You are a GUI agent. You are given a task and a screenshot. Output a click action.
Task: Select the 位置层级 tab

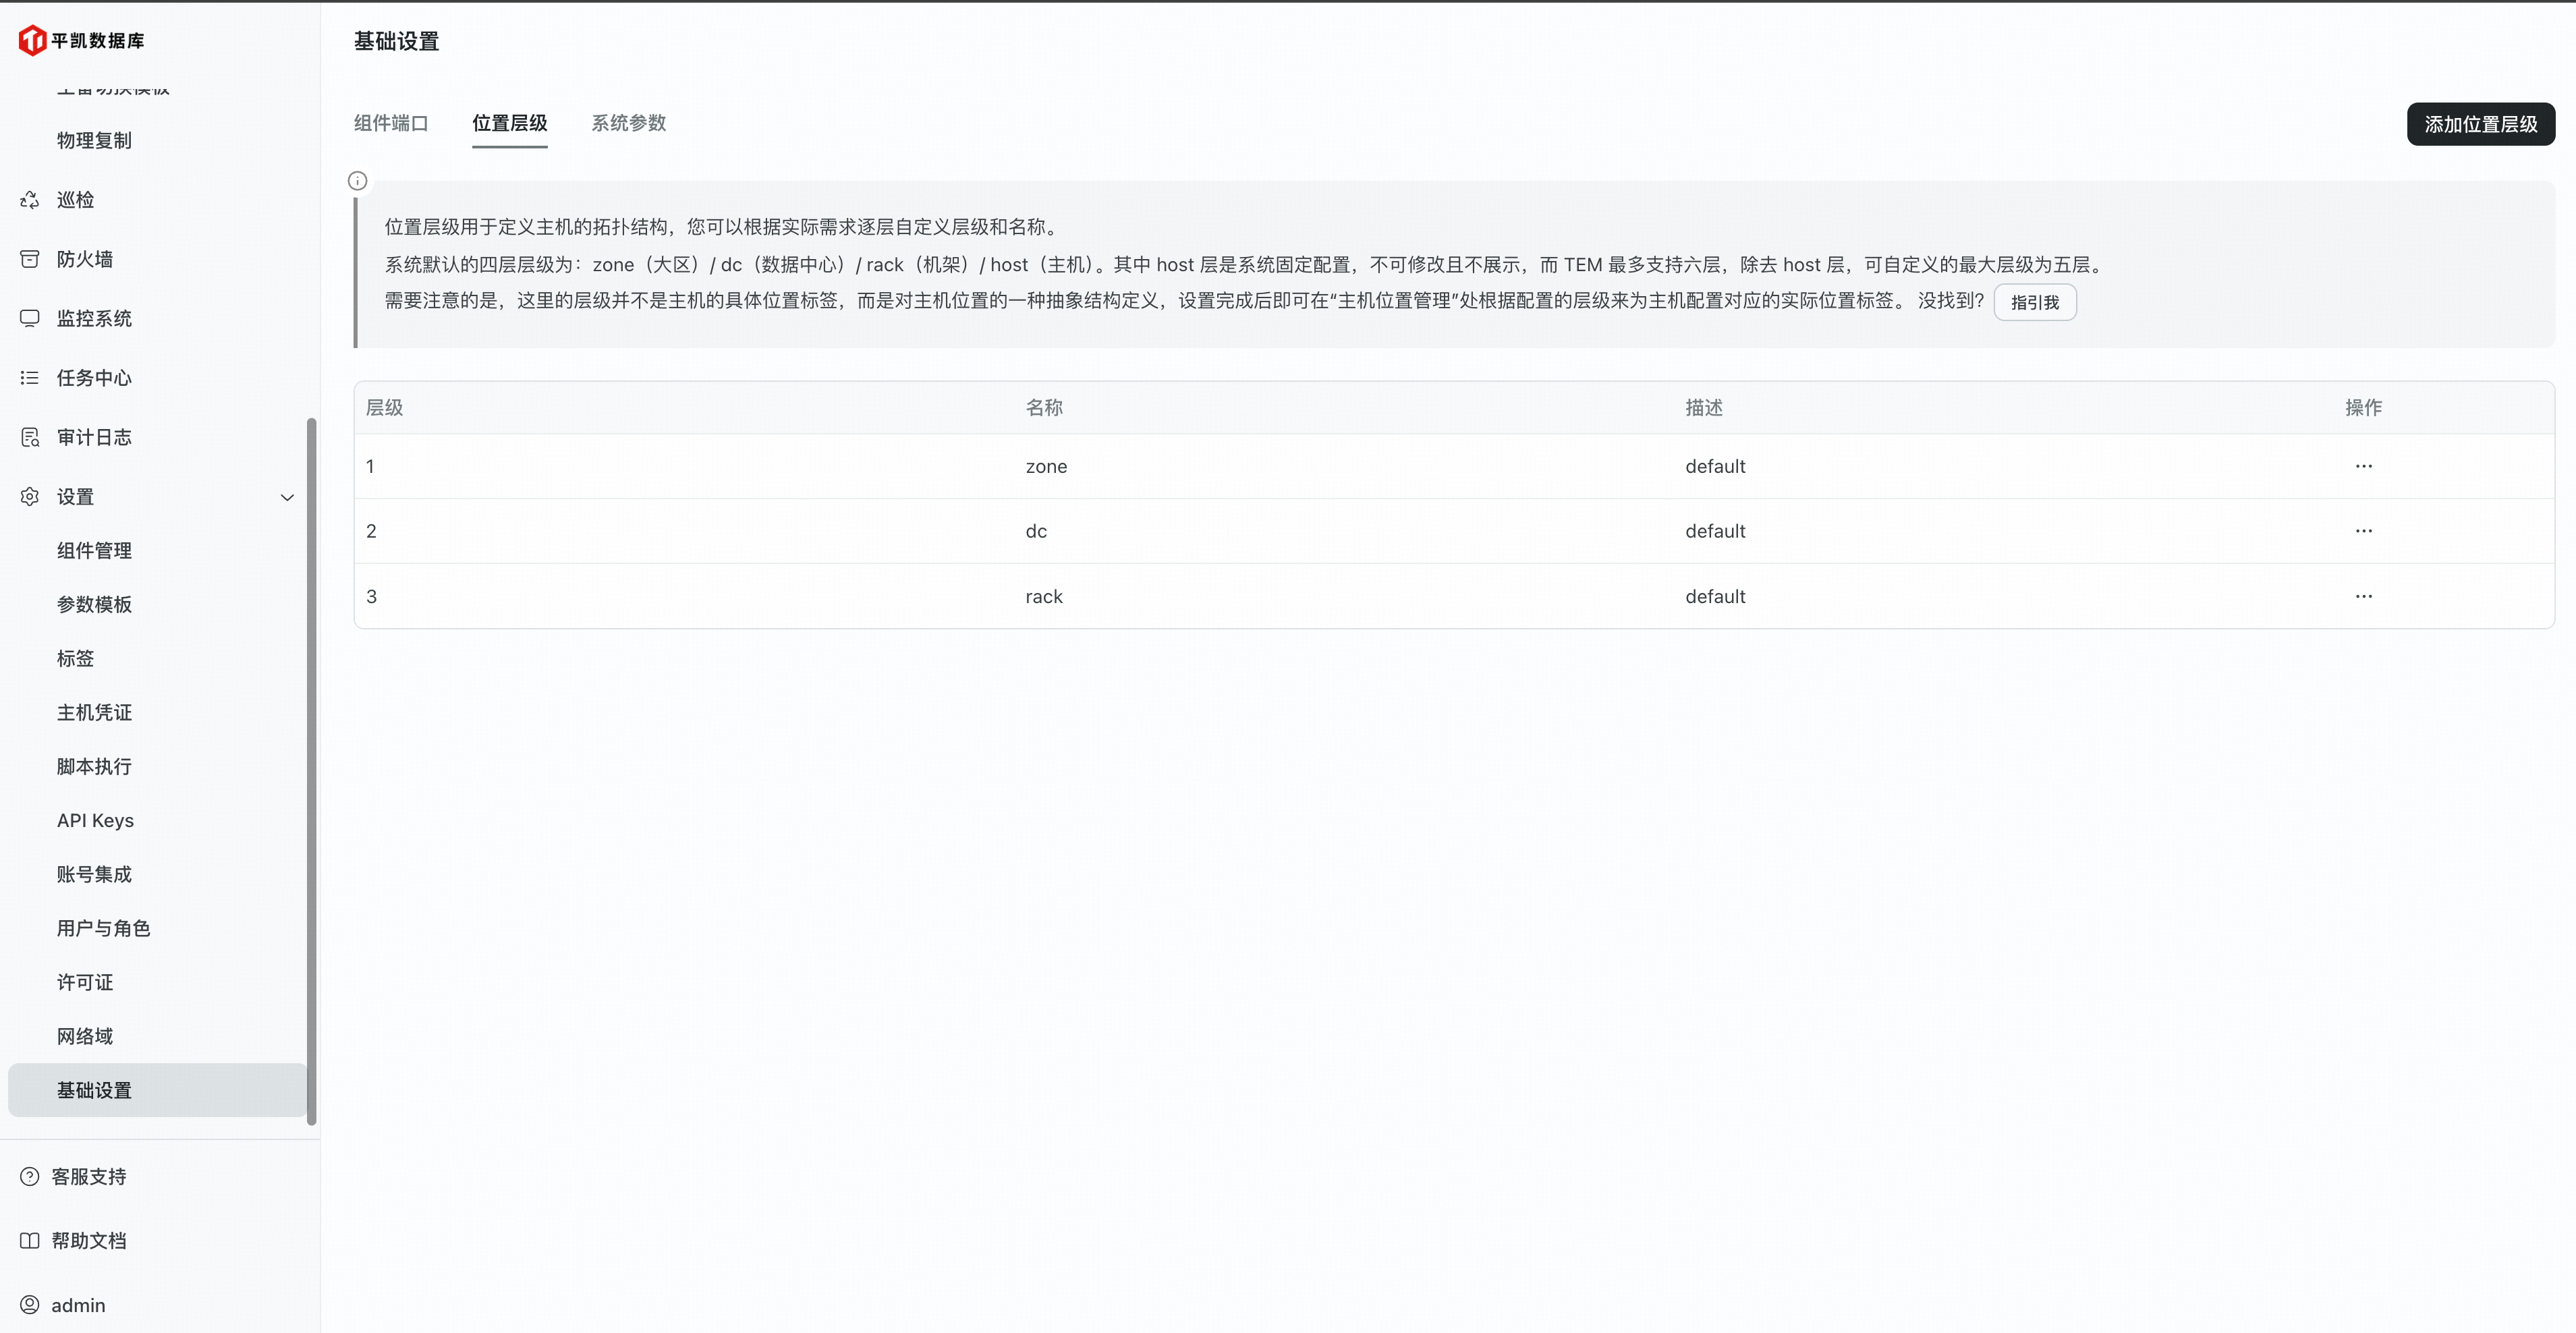tap(510, 123)
